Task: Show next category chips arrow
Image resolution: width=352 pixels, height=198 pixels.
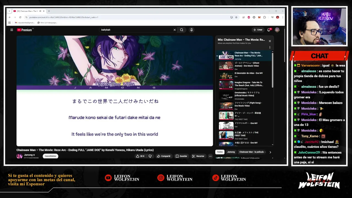Action: point(270,152)
